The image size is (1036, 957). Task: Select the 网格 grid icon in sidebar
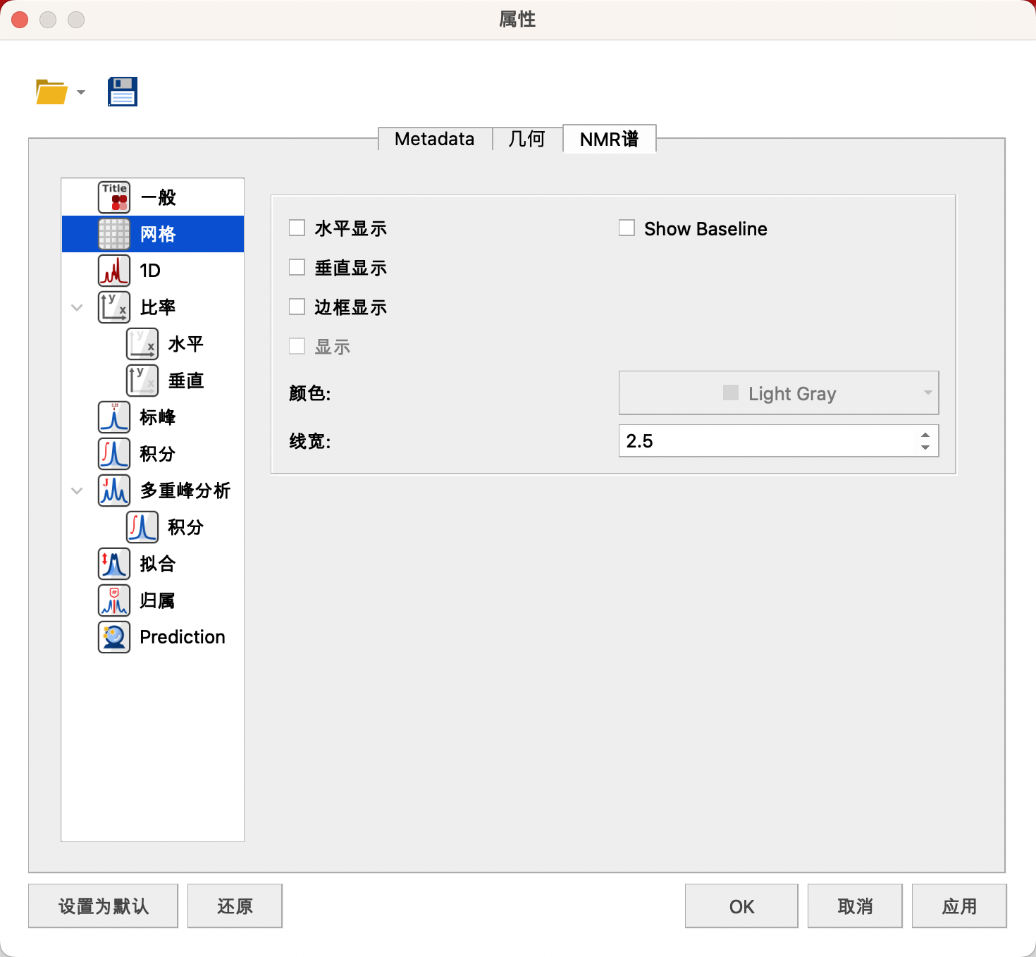(114, 234)
